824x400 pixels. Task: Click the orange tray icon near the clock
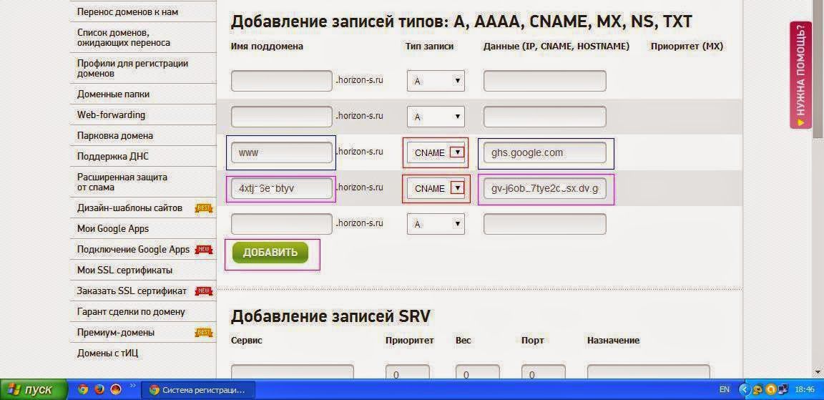[x=771, y=390]
